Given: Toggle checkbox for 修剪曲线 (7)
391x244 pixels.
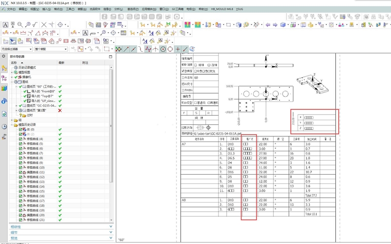Looking at the screenshot, I should (21, 153).
